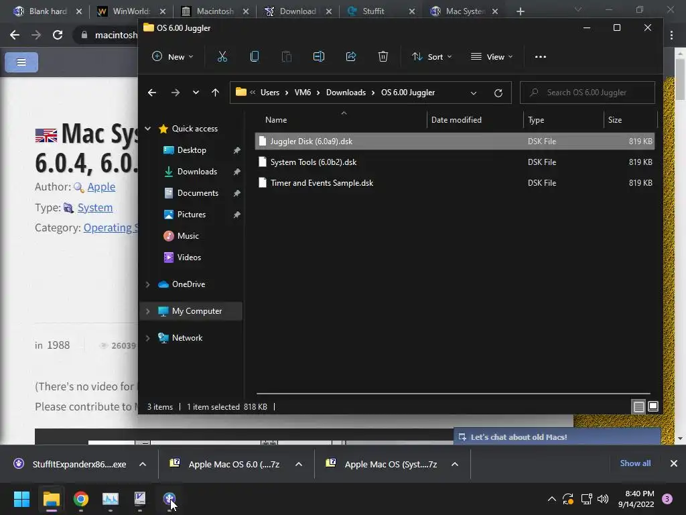
Task: Click VM6 in the breadcrumb path
Action: (302, 93)
